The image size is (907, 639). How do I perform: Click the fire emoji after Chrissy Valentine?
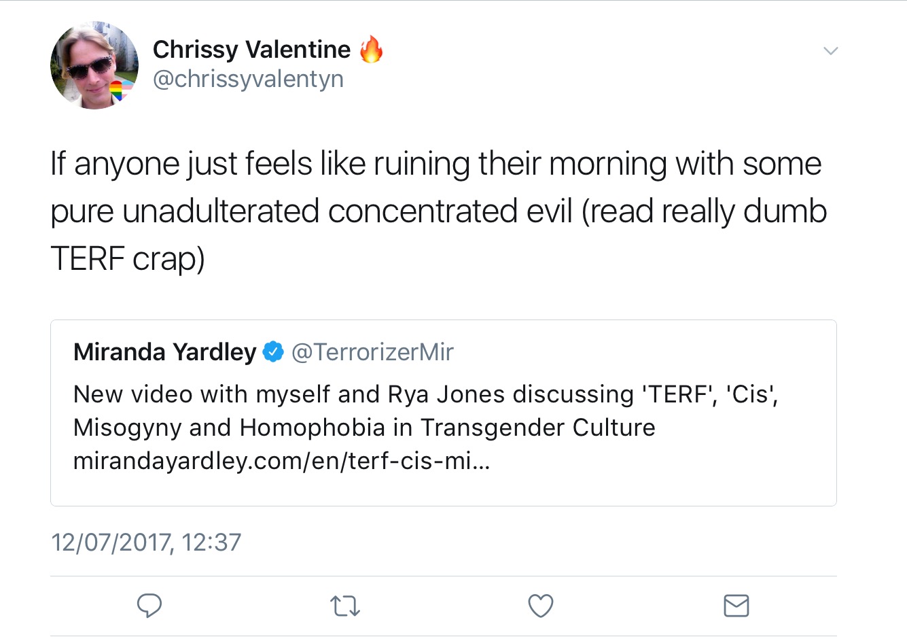pyautogui.click(x=371, y=50)
